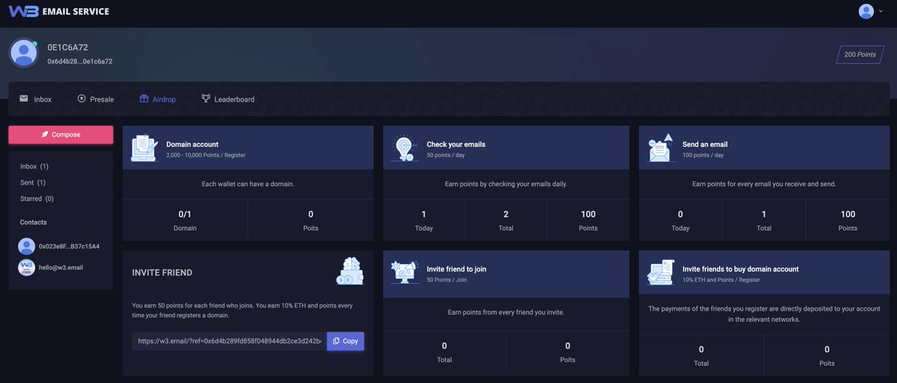Click the Invite friend to join icon
The height and width of the screenshot is (383, 897).
point(404,273)
